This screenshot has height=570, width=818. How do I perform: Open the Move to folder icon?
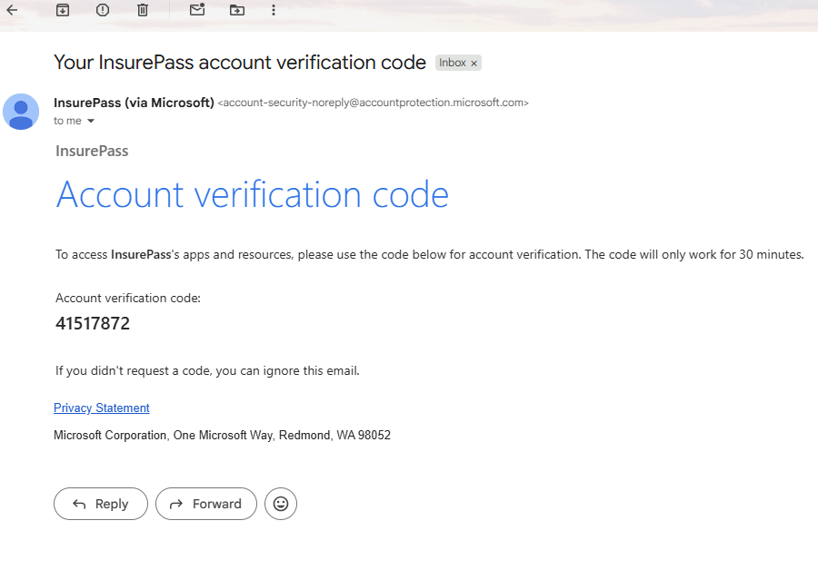point(237,10)
